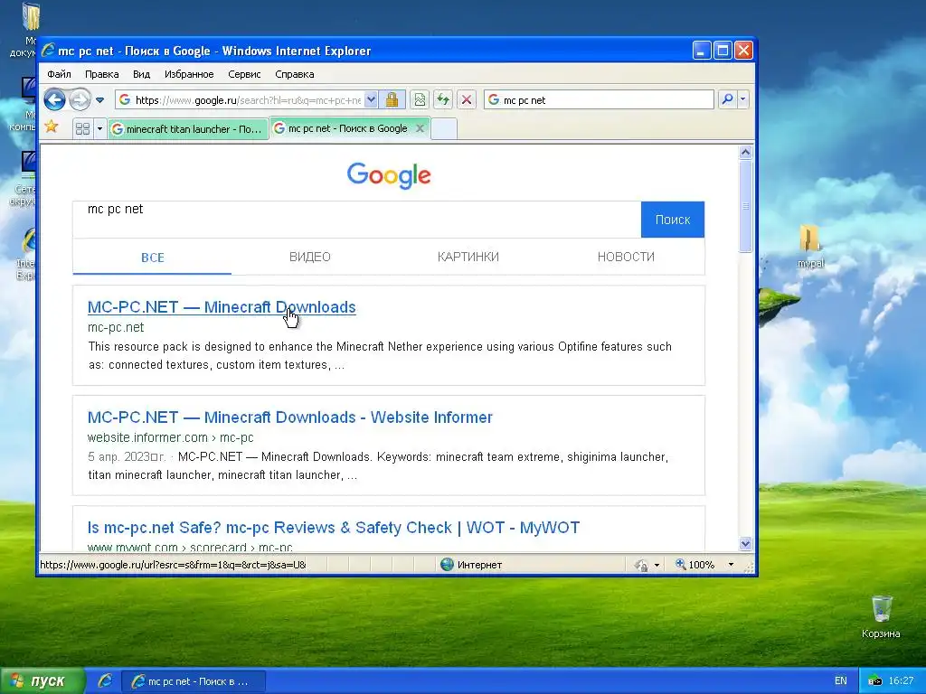Close the 'mc pc net' tab with its X
The image size is (926, 694).
[x=420, y=128]
